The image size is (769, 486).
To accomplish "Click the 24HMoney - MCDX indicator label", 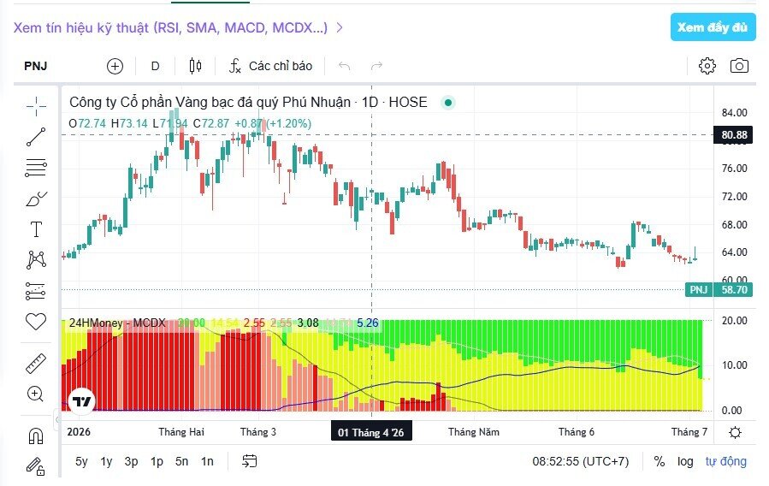I will (117, 323).
